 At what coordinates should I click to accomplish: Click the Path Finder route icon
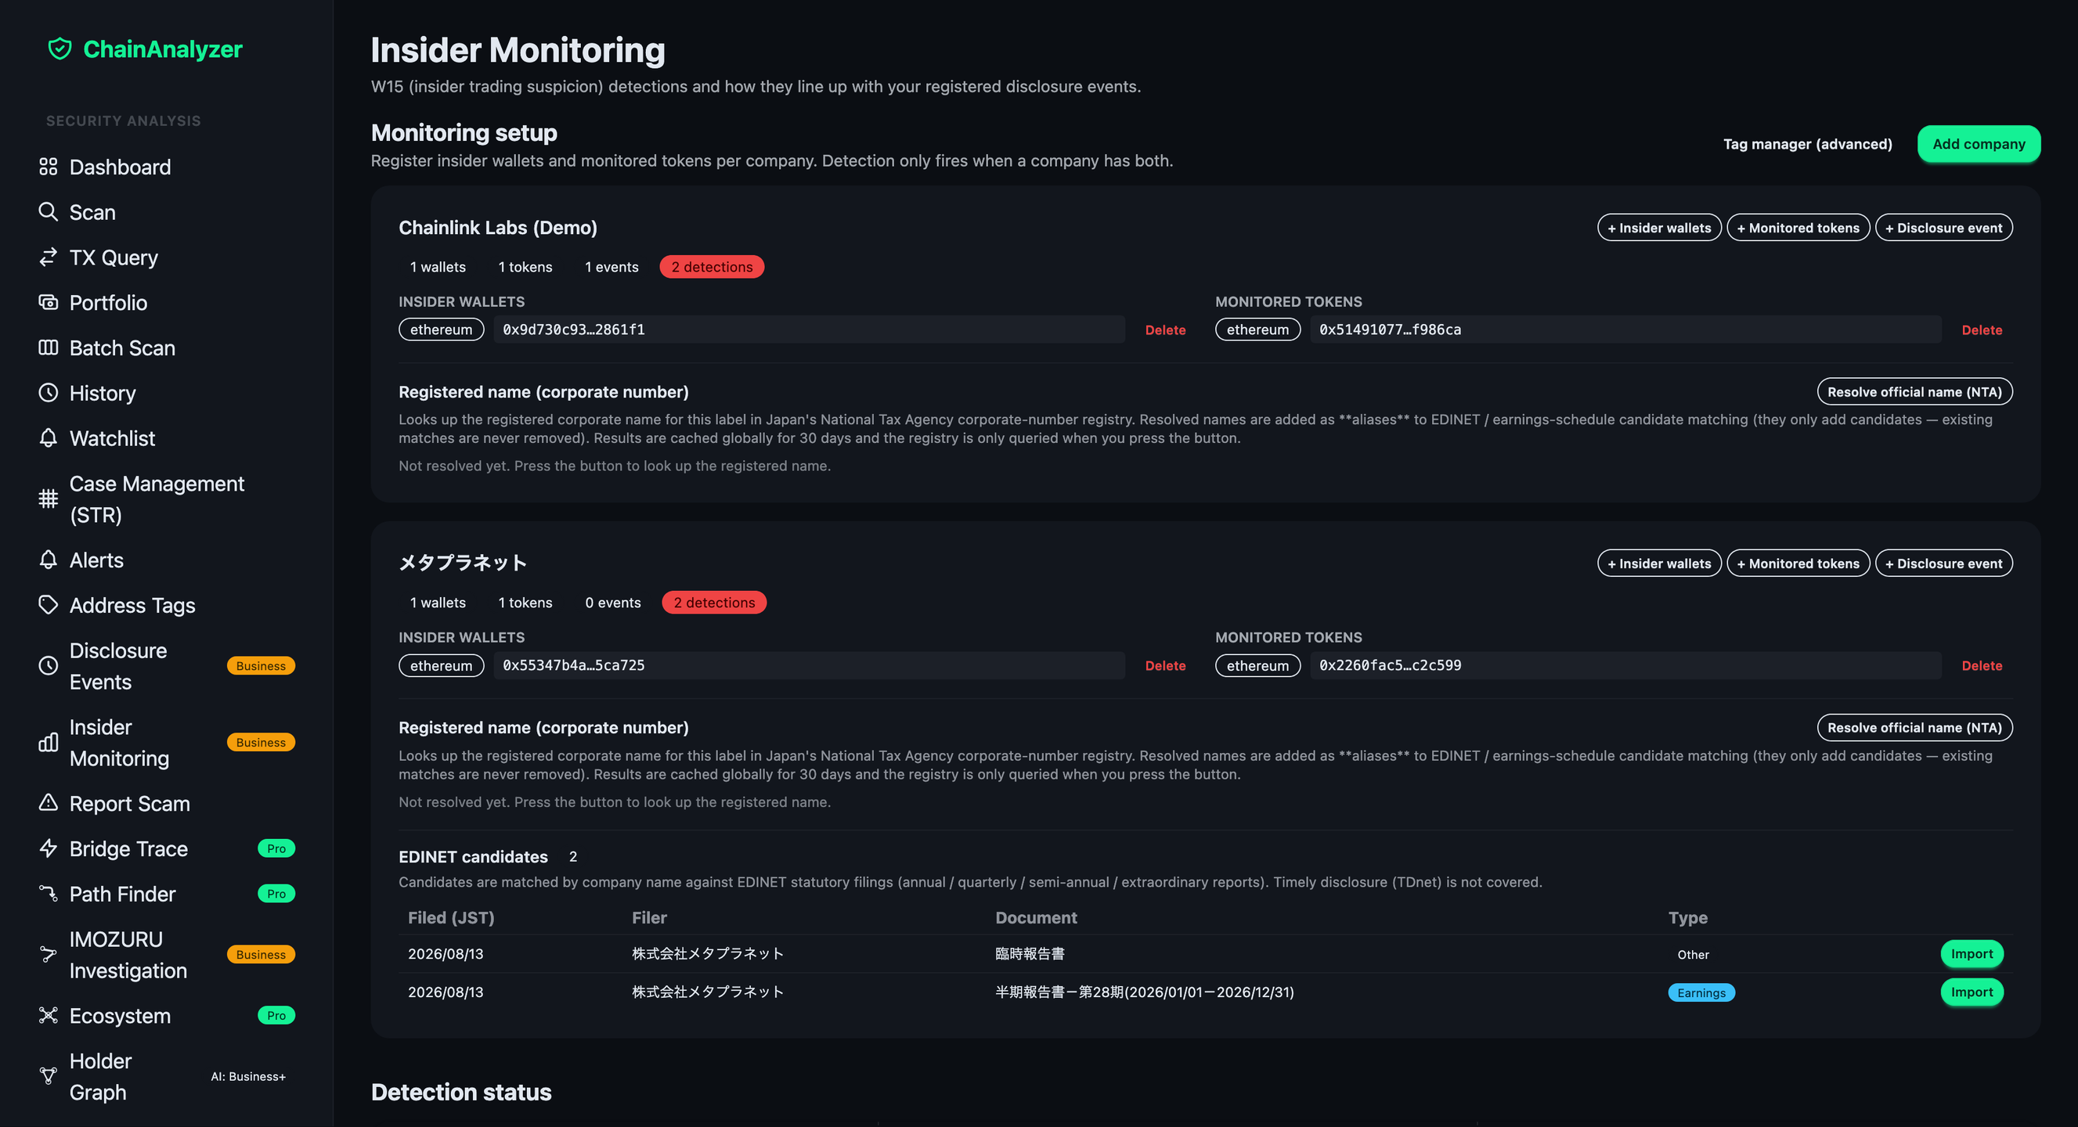(x=49, y=893)
